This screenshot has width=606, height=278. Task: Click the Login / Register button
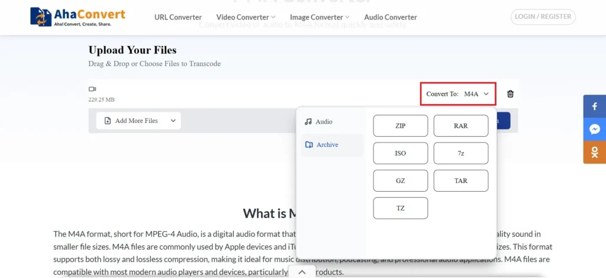click(543, 17)
